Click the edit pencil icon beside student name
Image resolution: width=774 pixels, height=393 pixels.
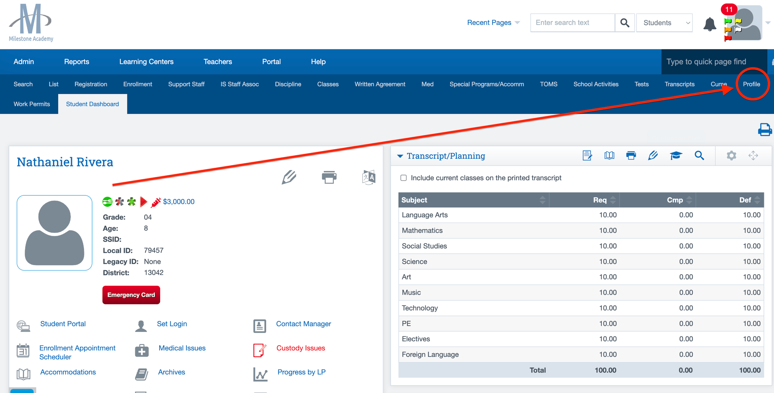pyautogui.click(x=289, y=177)
